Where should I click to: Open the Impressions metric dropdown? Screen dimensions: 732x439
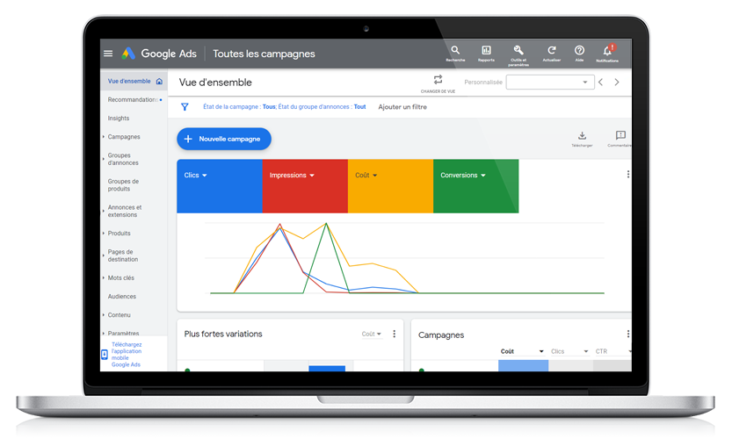[292, 176]
